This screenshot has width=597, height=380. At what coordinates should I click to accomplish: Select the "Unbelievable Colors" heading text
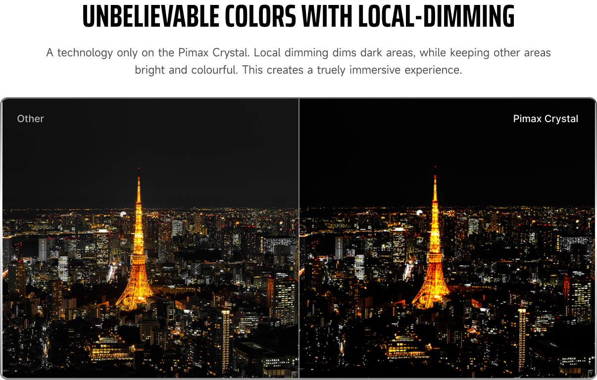(189, 17)
